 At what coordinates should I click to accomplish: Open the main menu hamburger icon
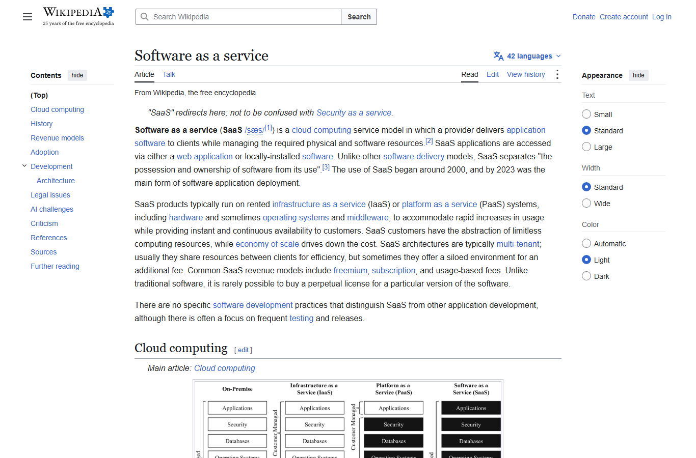28,17
